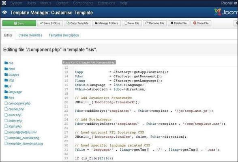Expand the language folder label
The image size is (238, 162).
[x=15, y=92]
